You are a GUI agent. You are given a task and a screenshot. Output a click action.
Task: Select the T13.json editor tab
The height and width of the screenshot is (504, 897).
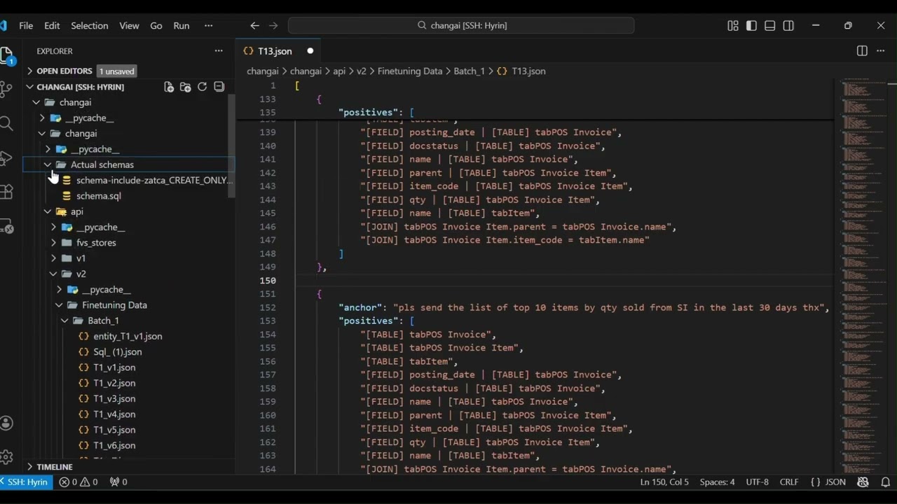[x=278, y=51]
